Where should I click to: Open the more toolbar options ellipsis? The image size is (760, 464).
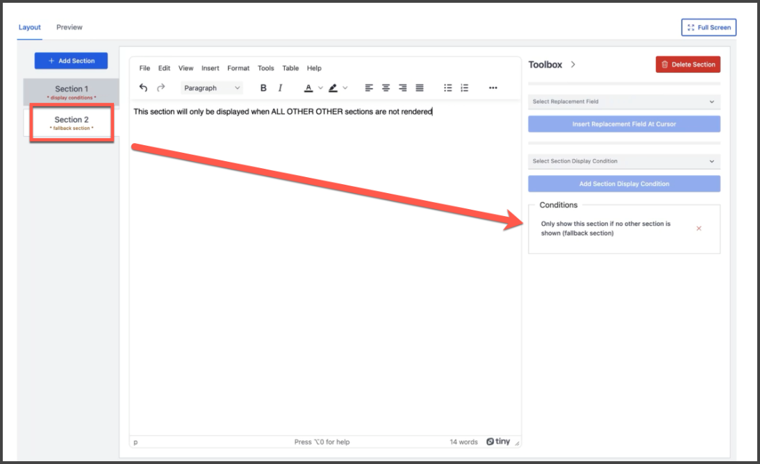[x=493, y=88]
